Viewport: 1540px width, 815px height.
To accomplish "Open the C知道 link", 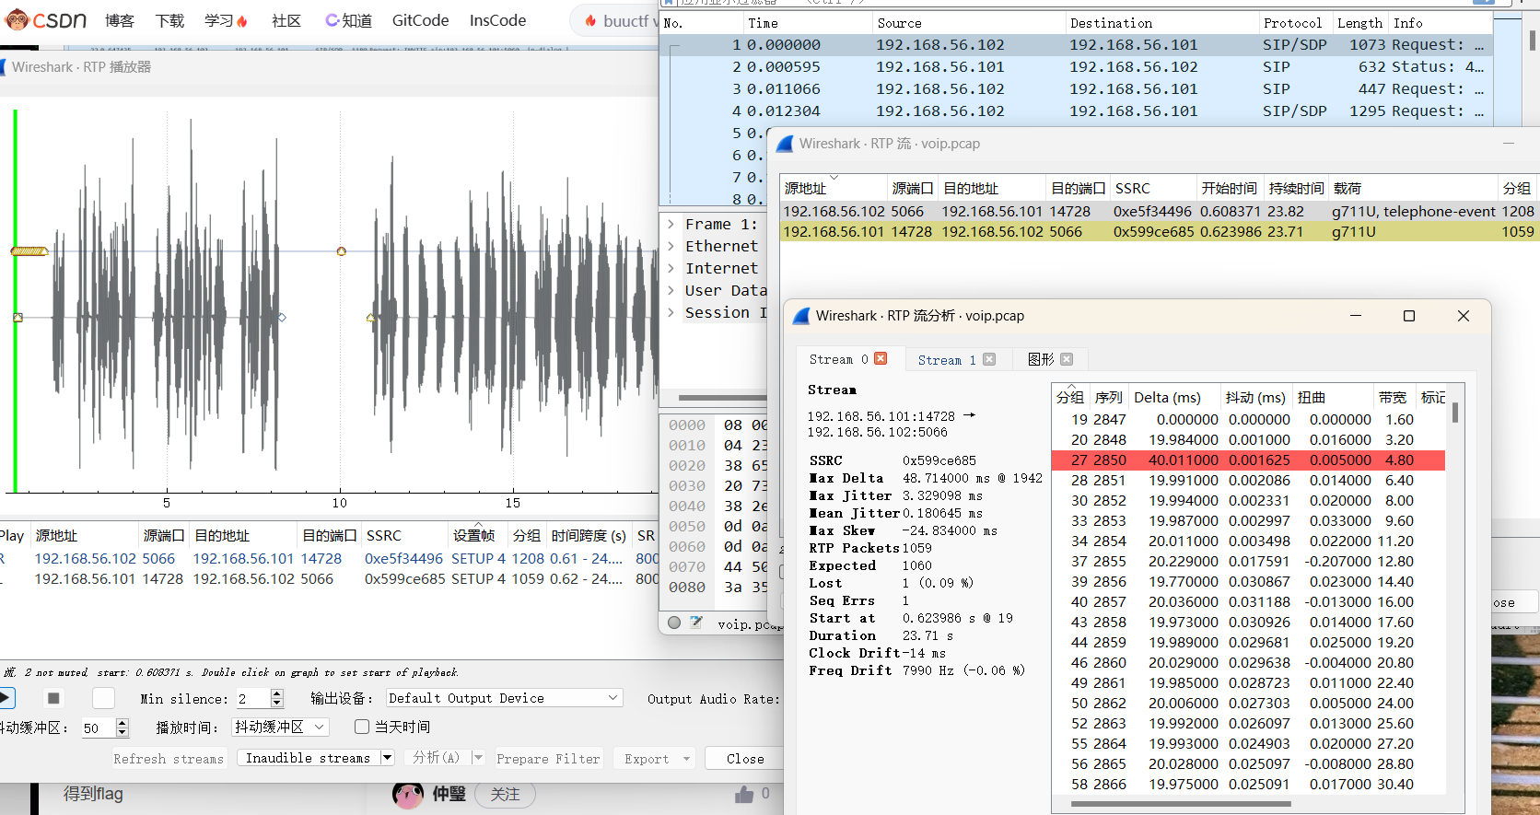I will pos(349,20).
